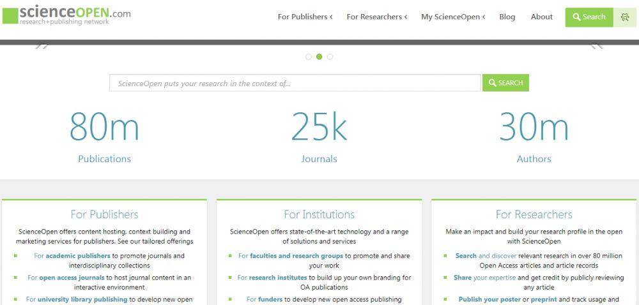Open the For Institutions card heading

coord(319,214)
